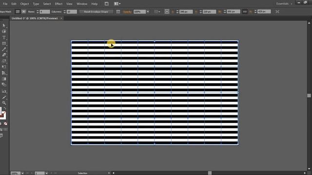Open the Opacity dropdown arrow

tap(148, 12)
